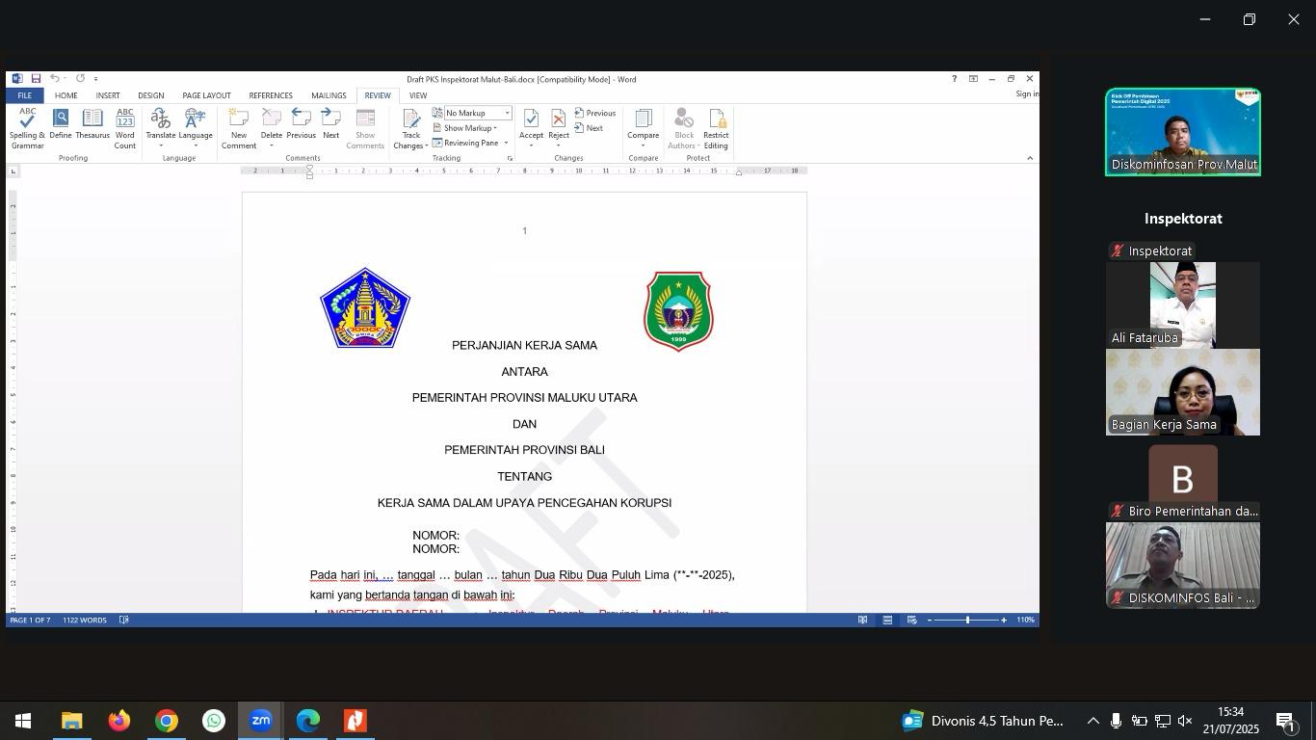This screenshot has width=1316, height=740.
Task: Open the Spelling & Grammar checker
Action: click(x=27, y=128)
